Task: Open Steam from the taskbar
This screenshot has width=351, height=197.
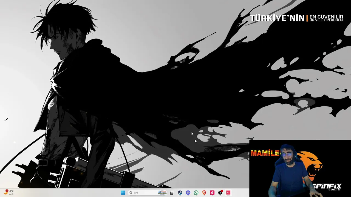Action: point(180,193)
